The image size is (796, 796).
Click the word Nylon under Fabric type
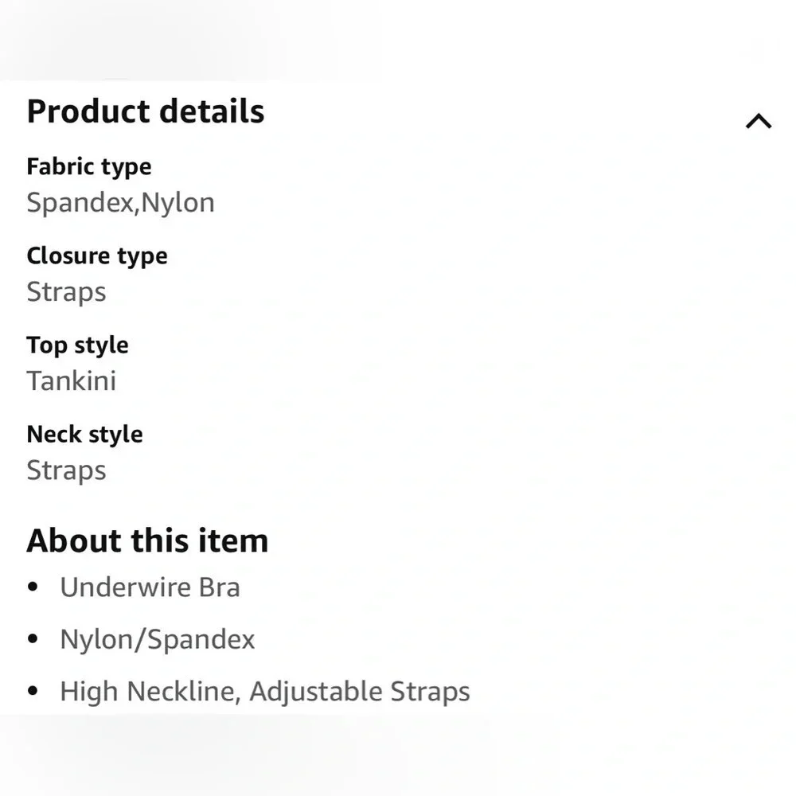(178, 203)
